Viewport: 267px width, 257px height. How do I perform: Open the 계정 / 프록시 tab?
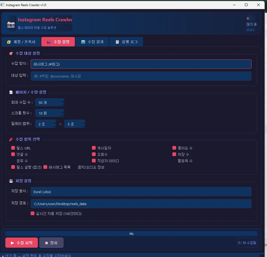click(x=21, y=42)
